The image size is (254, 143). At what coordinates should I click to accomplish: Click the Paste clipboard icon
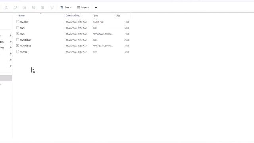click(x=25, y=8)
